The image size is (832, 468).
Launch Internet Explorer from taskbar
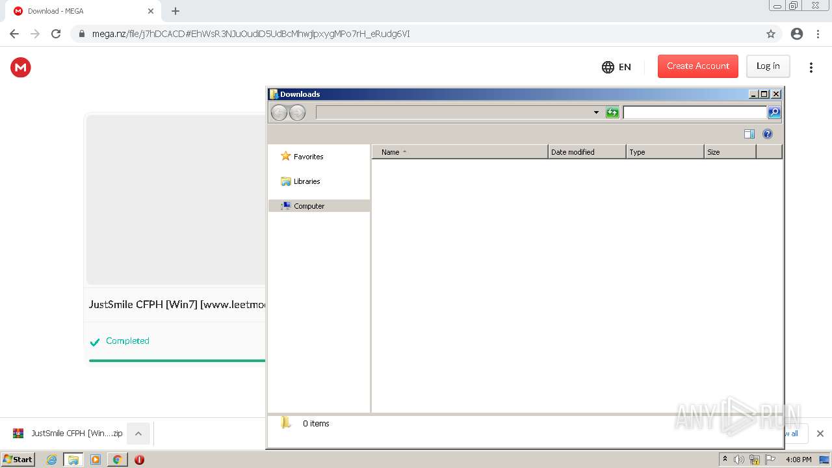pyautogui.click(x=52, y=460)
